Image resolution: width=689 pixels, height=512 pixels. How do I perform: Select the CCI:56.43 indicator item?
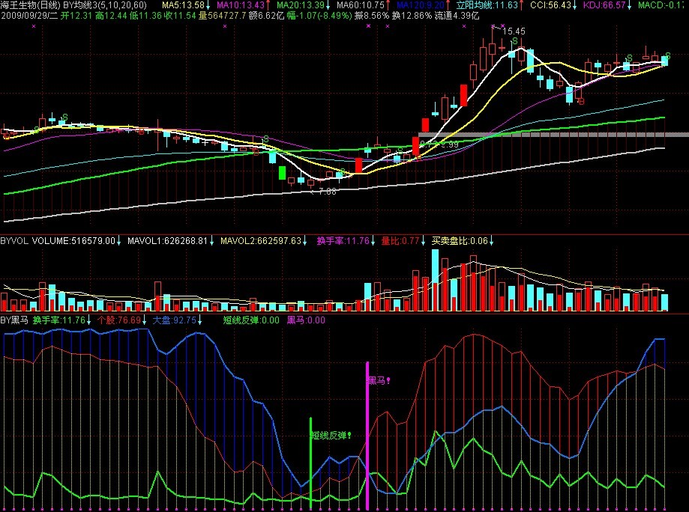551,5
